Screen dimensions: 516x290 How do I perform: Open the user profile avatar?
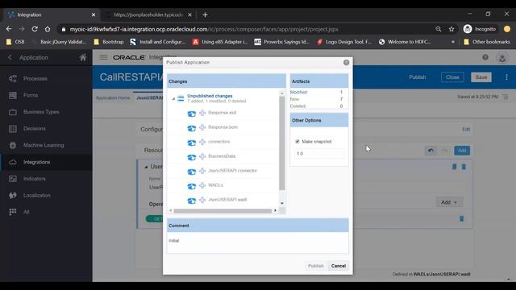502,58
